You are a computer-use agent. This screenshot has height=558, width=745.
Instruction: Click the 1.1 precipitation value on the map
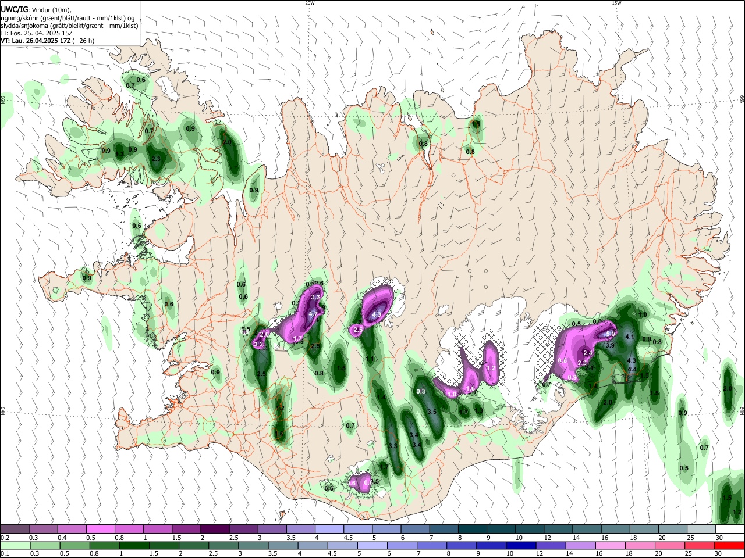tap(370, 359)
